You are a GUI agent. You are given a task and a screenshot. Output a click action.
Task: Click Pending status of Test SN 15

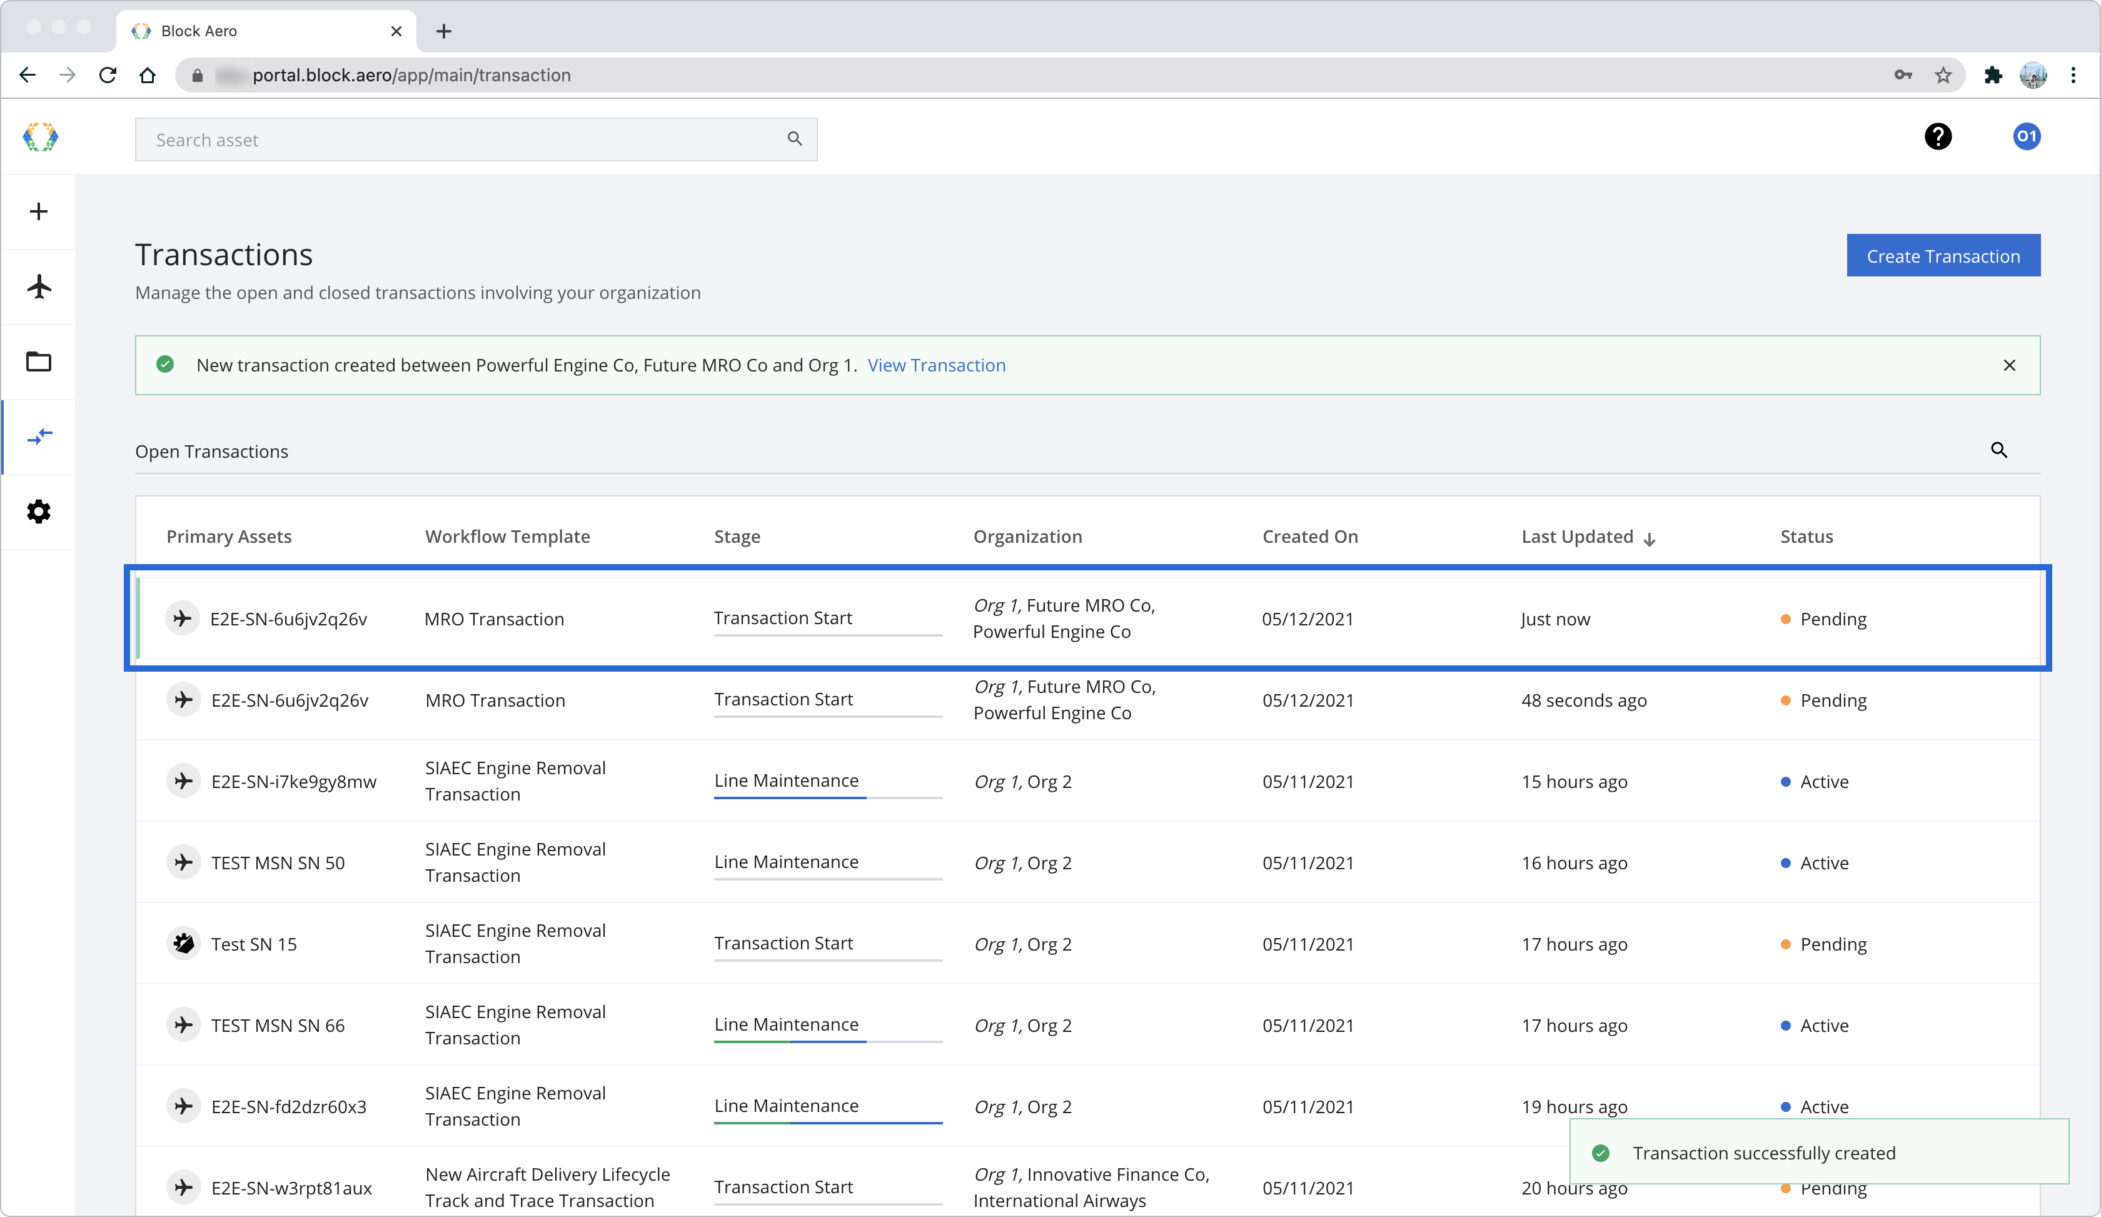click(x=1823, y=944)
